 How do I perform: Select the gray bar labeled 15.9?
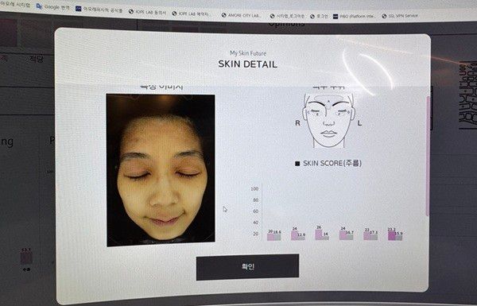pos(399,238)
